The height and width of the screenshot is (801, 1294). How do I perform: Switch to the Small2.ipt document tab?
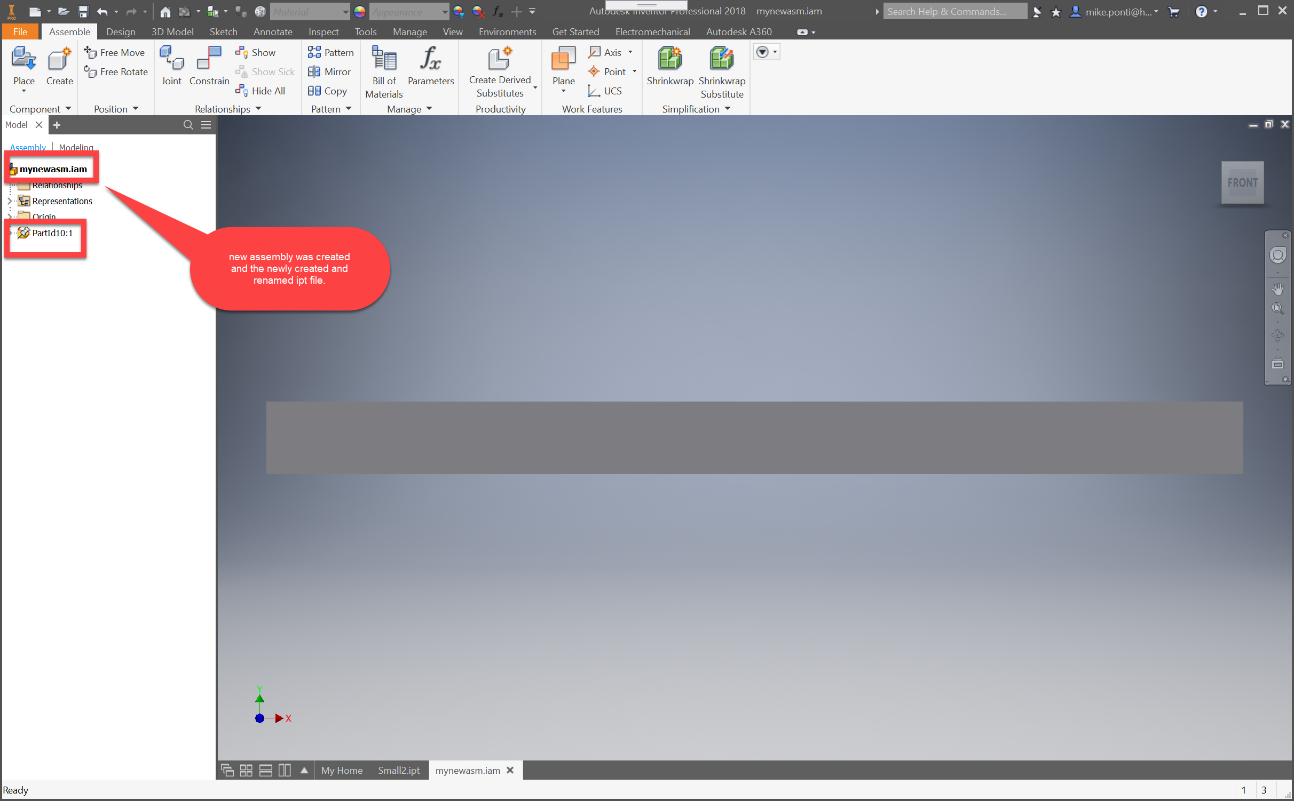398,770
